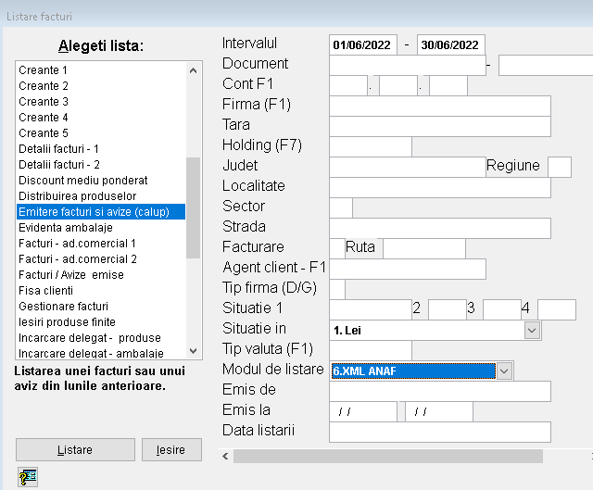Screen dimensions: 593x490
Task: Focus the Strada input field
Action: point(440,229)
